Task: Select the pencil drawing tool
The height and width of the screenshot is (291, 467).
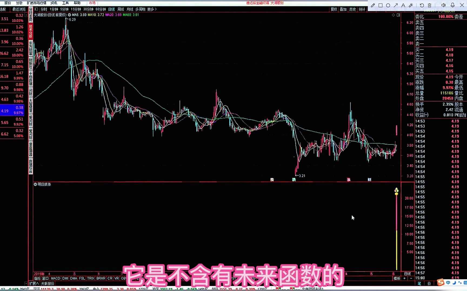Action: tap(373, 5)
